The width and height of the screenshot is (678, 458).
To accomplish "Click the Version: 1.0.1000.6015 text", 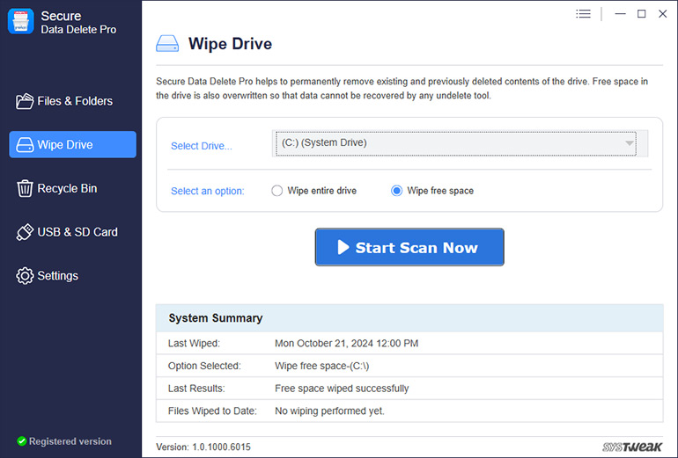I will point(203,447).
